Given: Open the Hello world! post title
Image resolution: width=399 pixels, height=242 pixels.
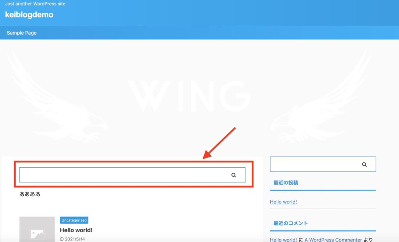Looking at the screenshot, I should [76, 230].
